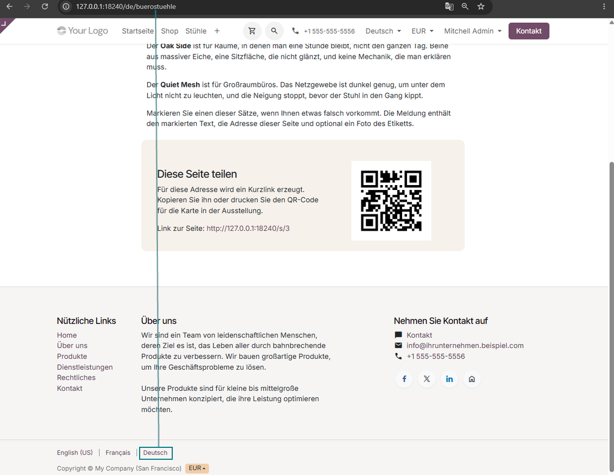The image size is (614, 475).
Task: Expand the EUR currency dropdown in the header
Action: (x=423, y=31)
